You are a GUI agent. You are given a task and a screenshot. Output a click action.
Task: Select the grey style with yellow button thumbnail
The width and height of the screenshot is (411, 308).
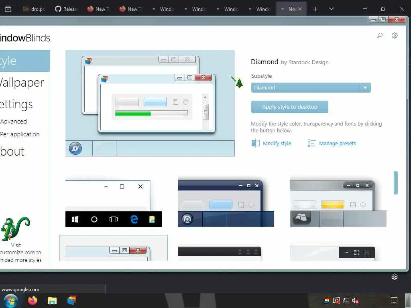coord(338,202)
